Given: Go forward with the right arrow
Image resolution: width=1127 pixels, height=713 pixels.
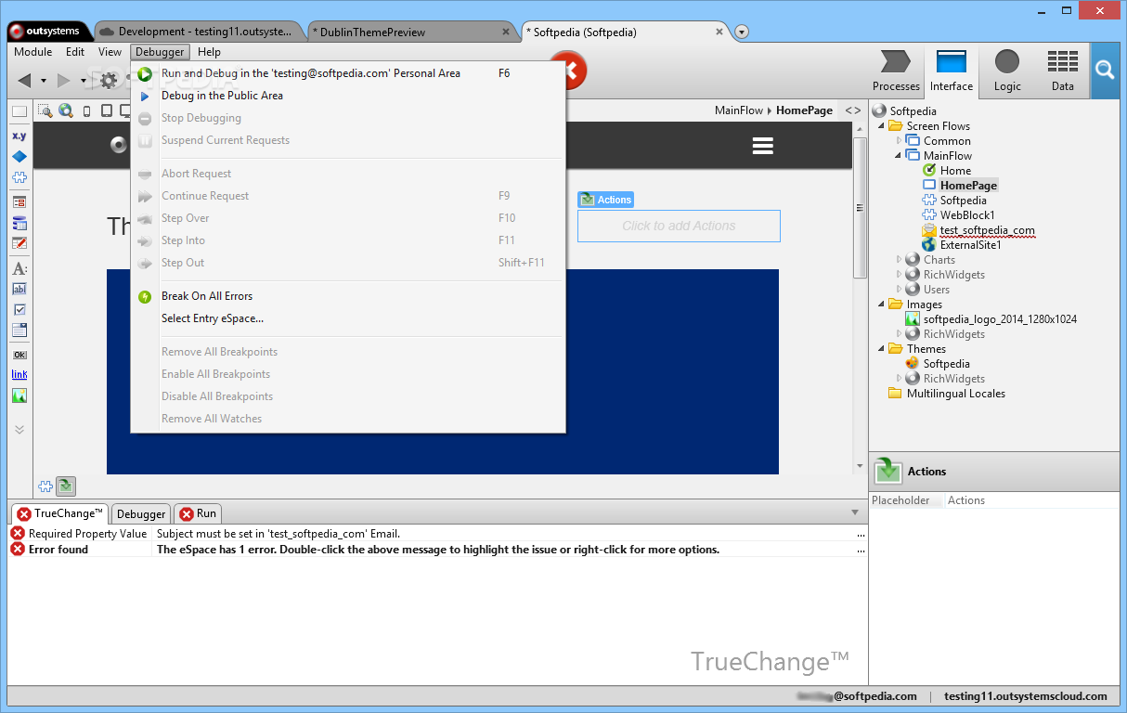Looking at the screenshot, I should tap(63, 81).
